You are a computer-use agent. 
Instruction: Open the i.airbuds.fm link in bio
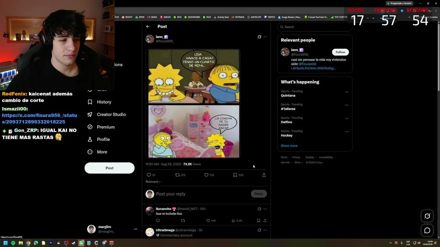tap(313, 68)
